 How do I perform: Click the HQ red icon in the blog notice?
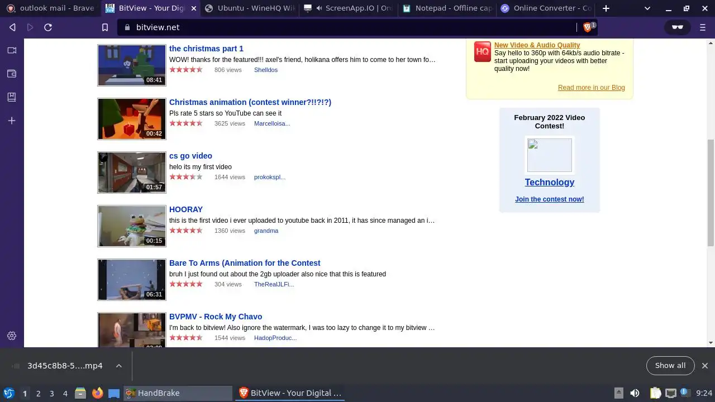click(483, 51)
